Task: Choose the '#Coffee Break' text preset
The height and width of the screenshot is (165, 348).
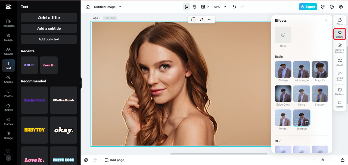Action: coord(64,100)
